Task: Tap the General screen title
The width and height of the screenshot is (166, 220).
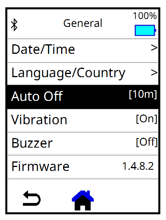Action: tap(83, 23)
